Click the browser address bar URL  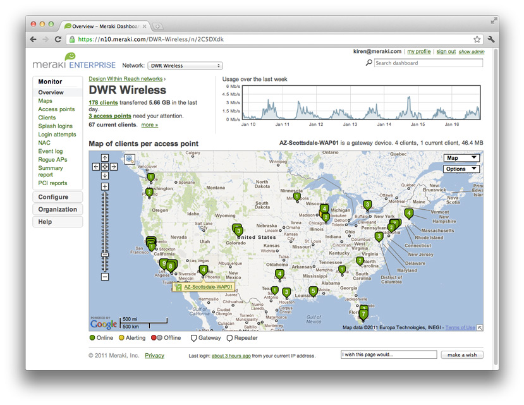150,39
